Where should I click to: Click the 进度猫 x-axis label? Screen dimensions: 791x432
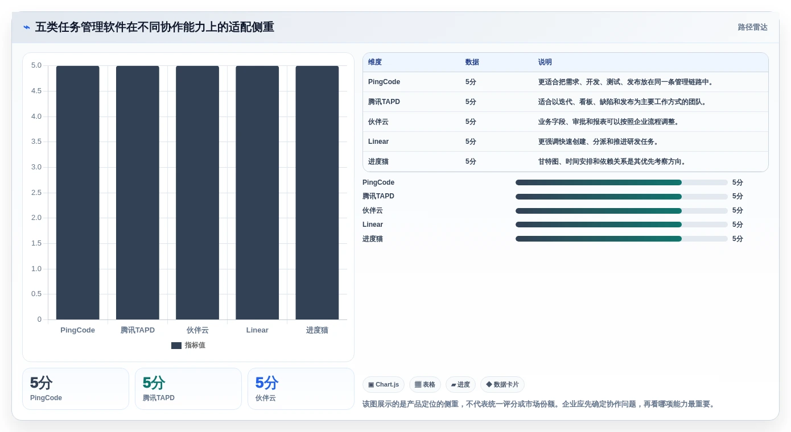(317, 330)
